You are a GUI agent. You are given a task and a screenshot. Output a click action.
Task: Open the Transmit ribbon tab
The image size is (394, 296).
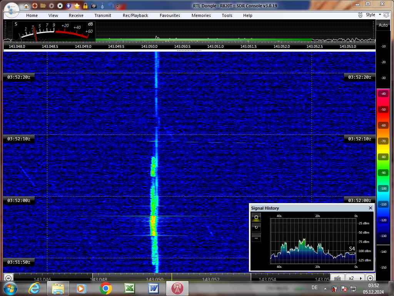point(103,15)
